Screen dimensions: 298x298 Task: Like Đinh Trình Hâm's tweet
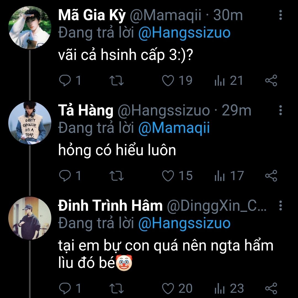(x=168, y=288)
